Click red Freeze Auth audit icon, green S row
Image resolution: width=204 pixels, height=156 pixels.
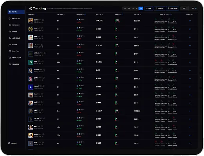click(x=161, y=60)
